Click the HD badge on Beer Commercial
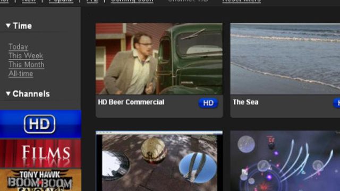Screen dimensions: 340x191 coord(208,103)
